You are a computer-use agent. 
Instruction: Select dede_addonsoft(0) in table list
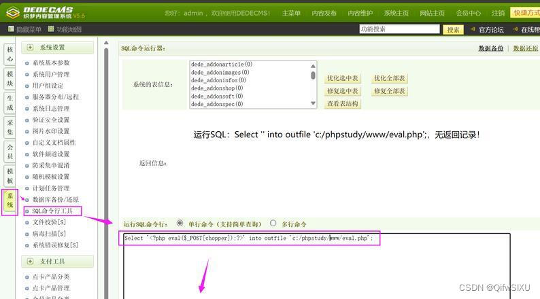coord(217,96)
